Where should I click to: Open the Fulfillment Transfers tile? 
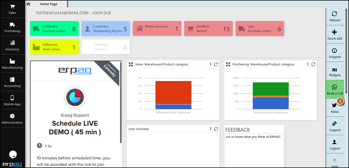click(x=106, y=47)
